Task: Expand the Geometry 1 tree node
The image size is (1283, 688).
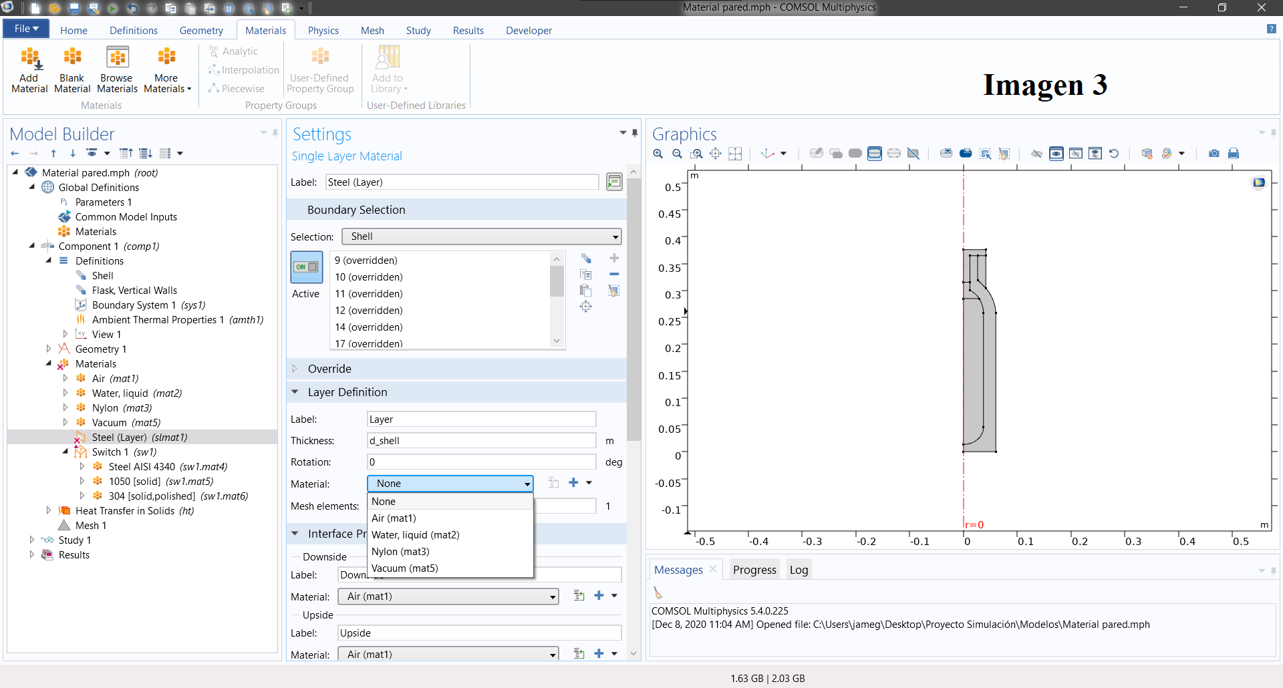Action: coord(49,349)
